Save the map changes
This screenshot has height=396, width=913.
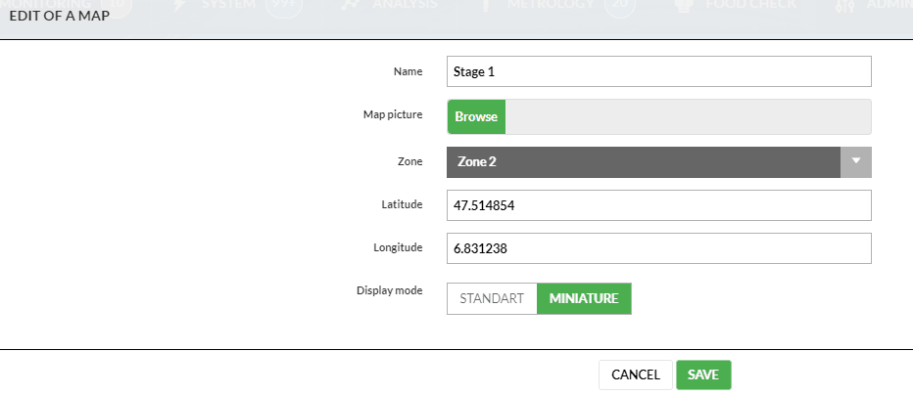pos(703,375)
